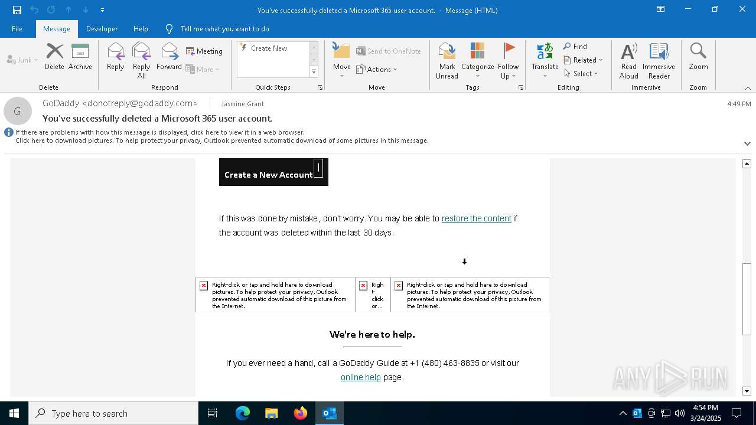
Task: Reply to the sender
Action: [116, 57]
